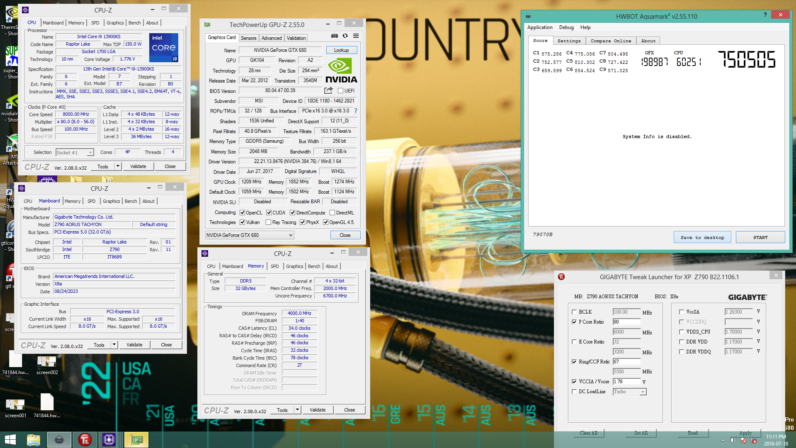
Task: Close GPU-Z using the bottom Close button
Action: [345, 235]
